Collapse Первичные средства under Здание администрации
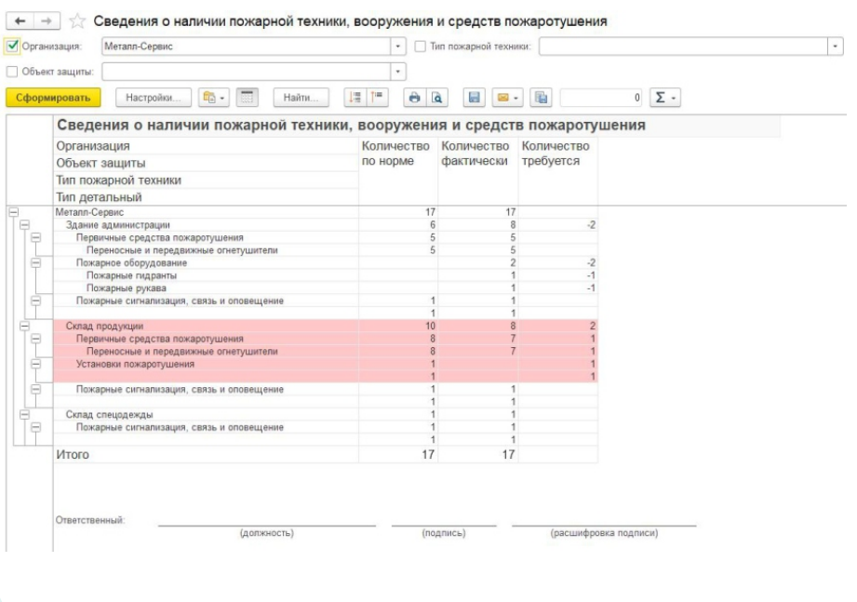The image size is (857, 602). 35,237
